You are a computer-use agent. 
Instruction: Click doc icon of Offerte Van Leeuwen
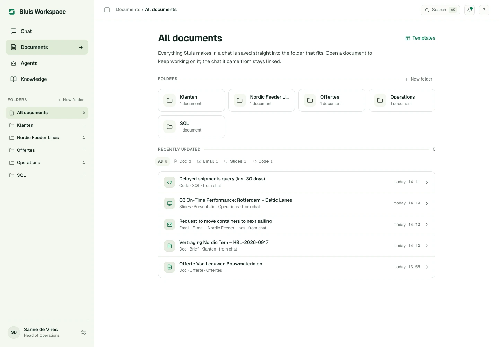[169, 267]
